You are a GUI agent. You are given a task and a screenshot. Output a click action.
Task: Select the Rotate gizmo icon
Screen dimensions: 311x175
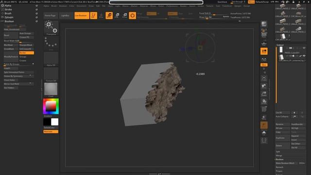point(125,16)
